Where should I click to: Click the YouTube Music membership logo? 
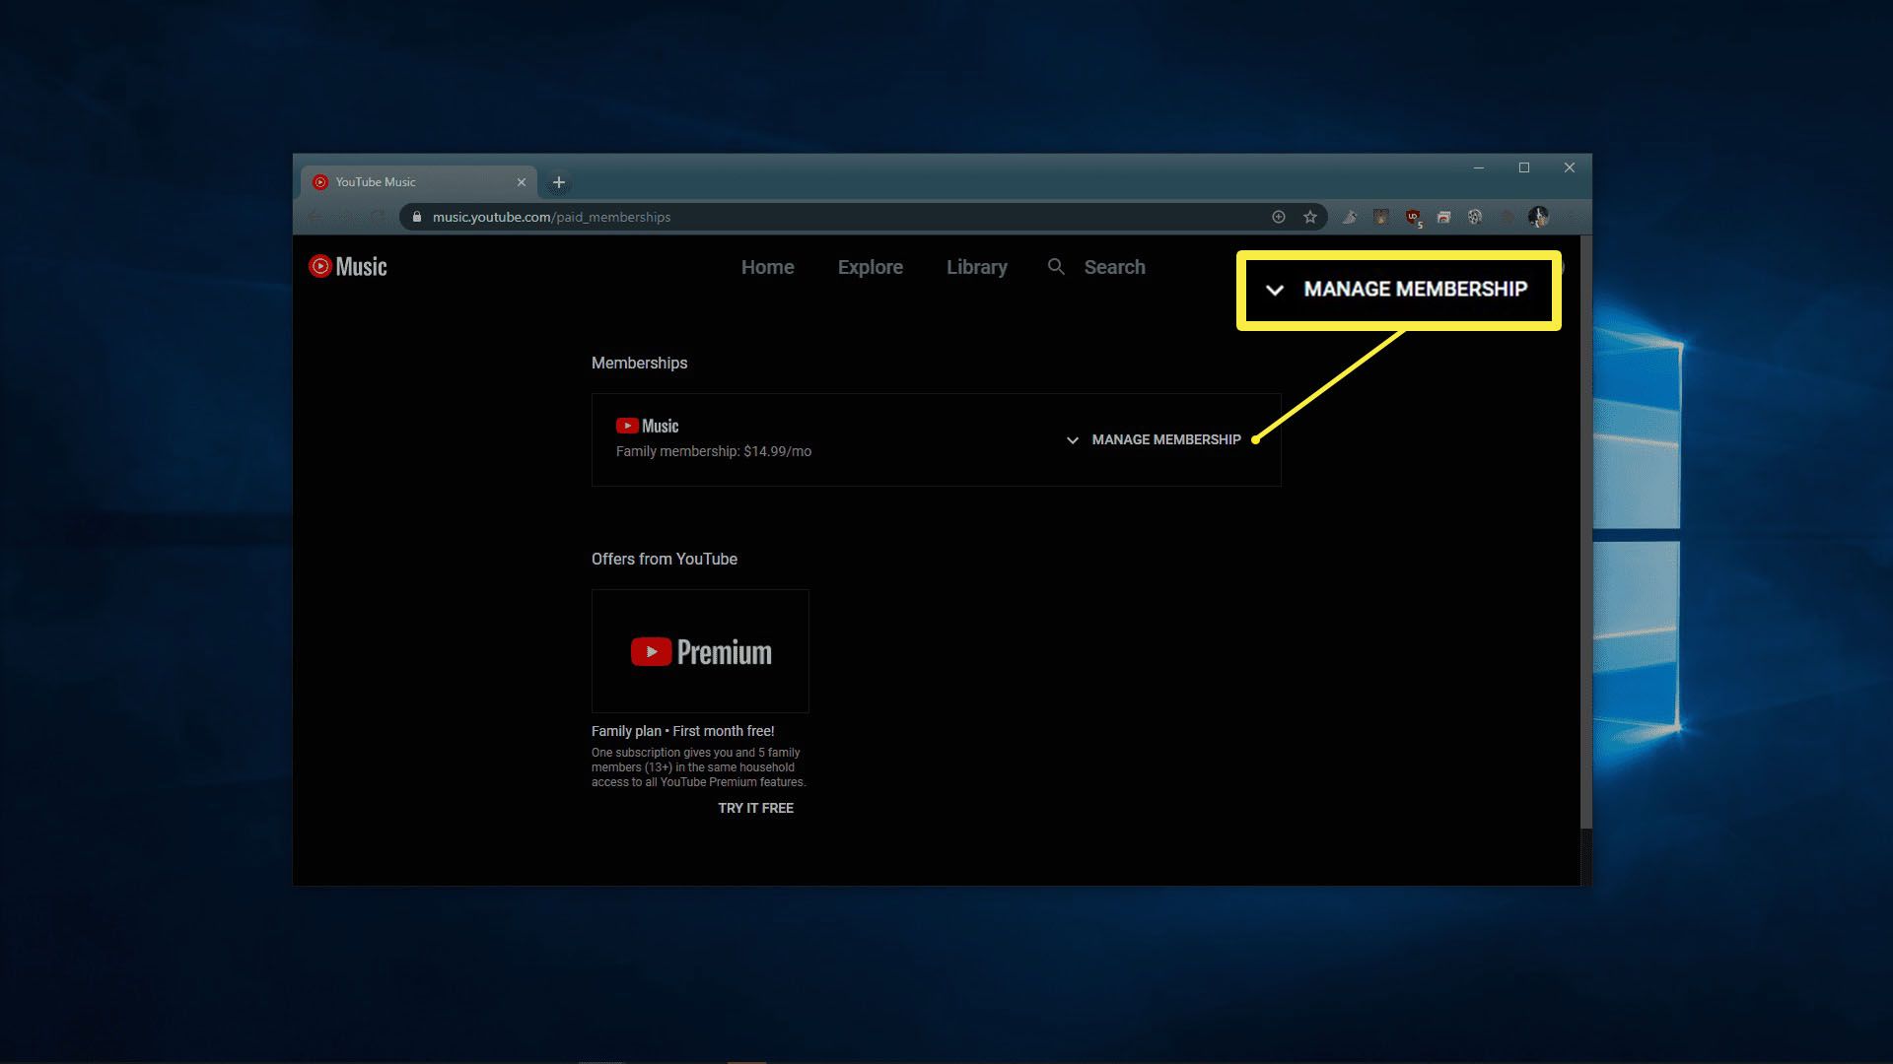[x=647, y=426]
